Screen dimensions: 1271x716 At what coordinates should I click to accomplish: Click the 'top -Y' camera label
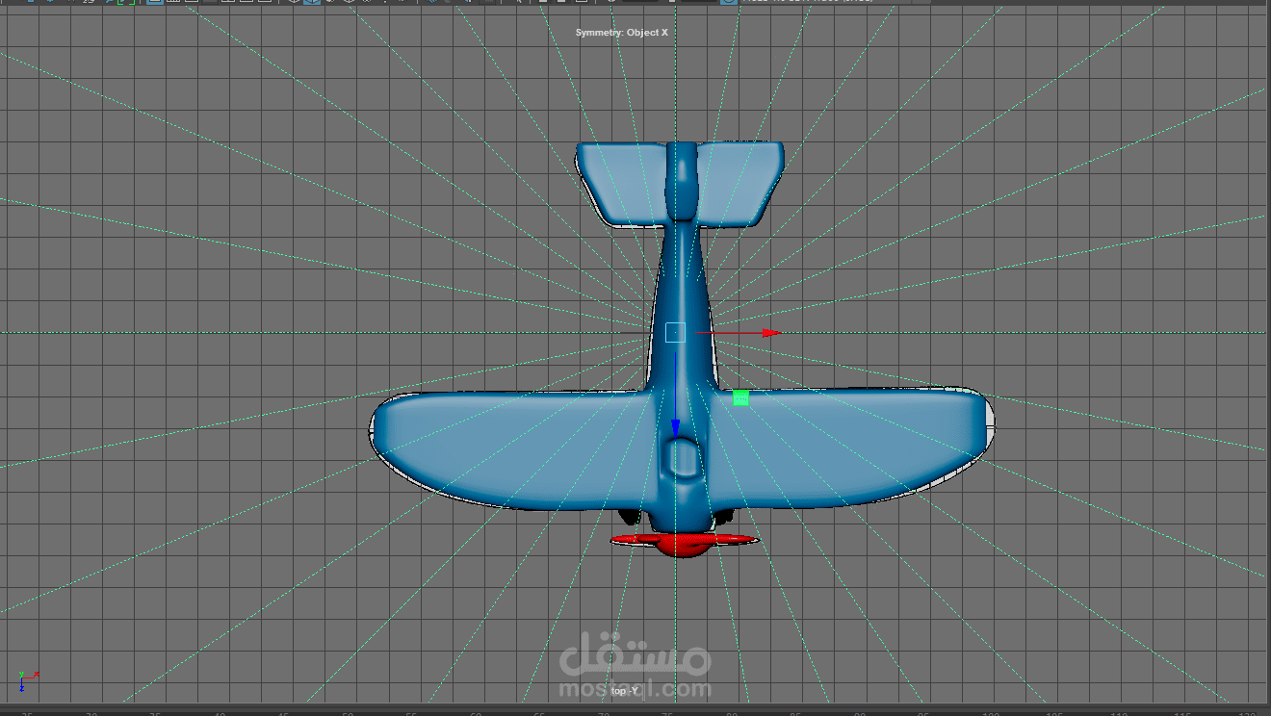625,691
